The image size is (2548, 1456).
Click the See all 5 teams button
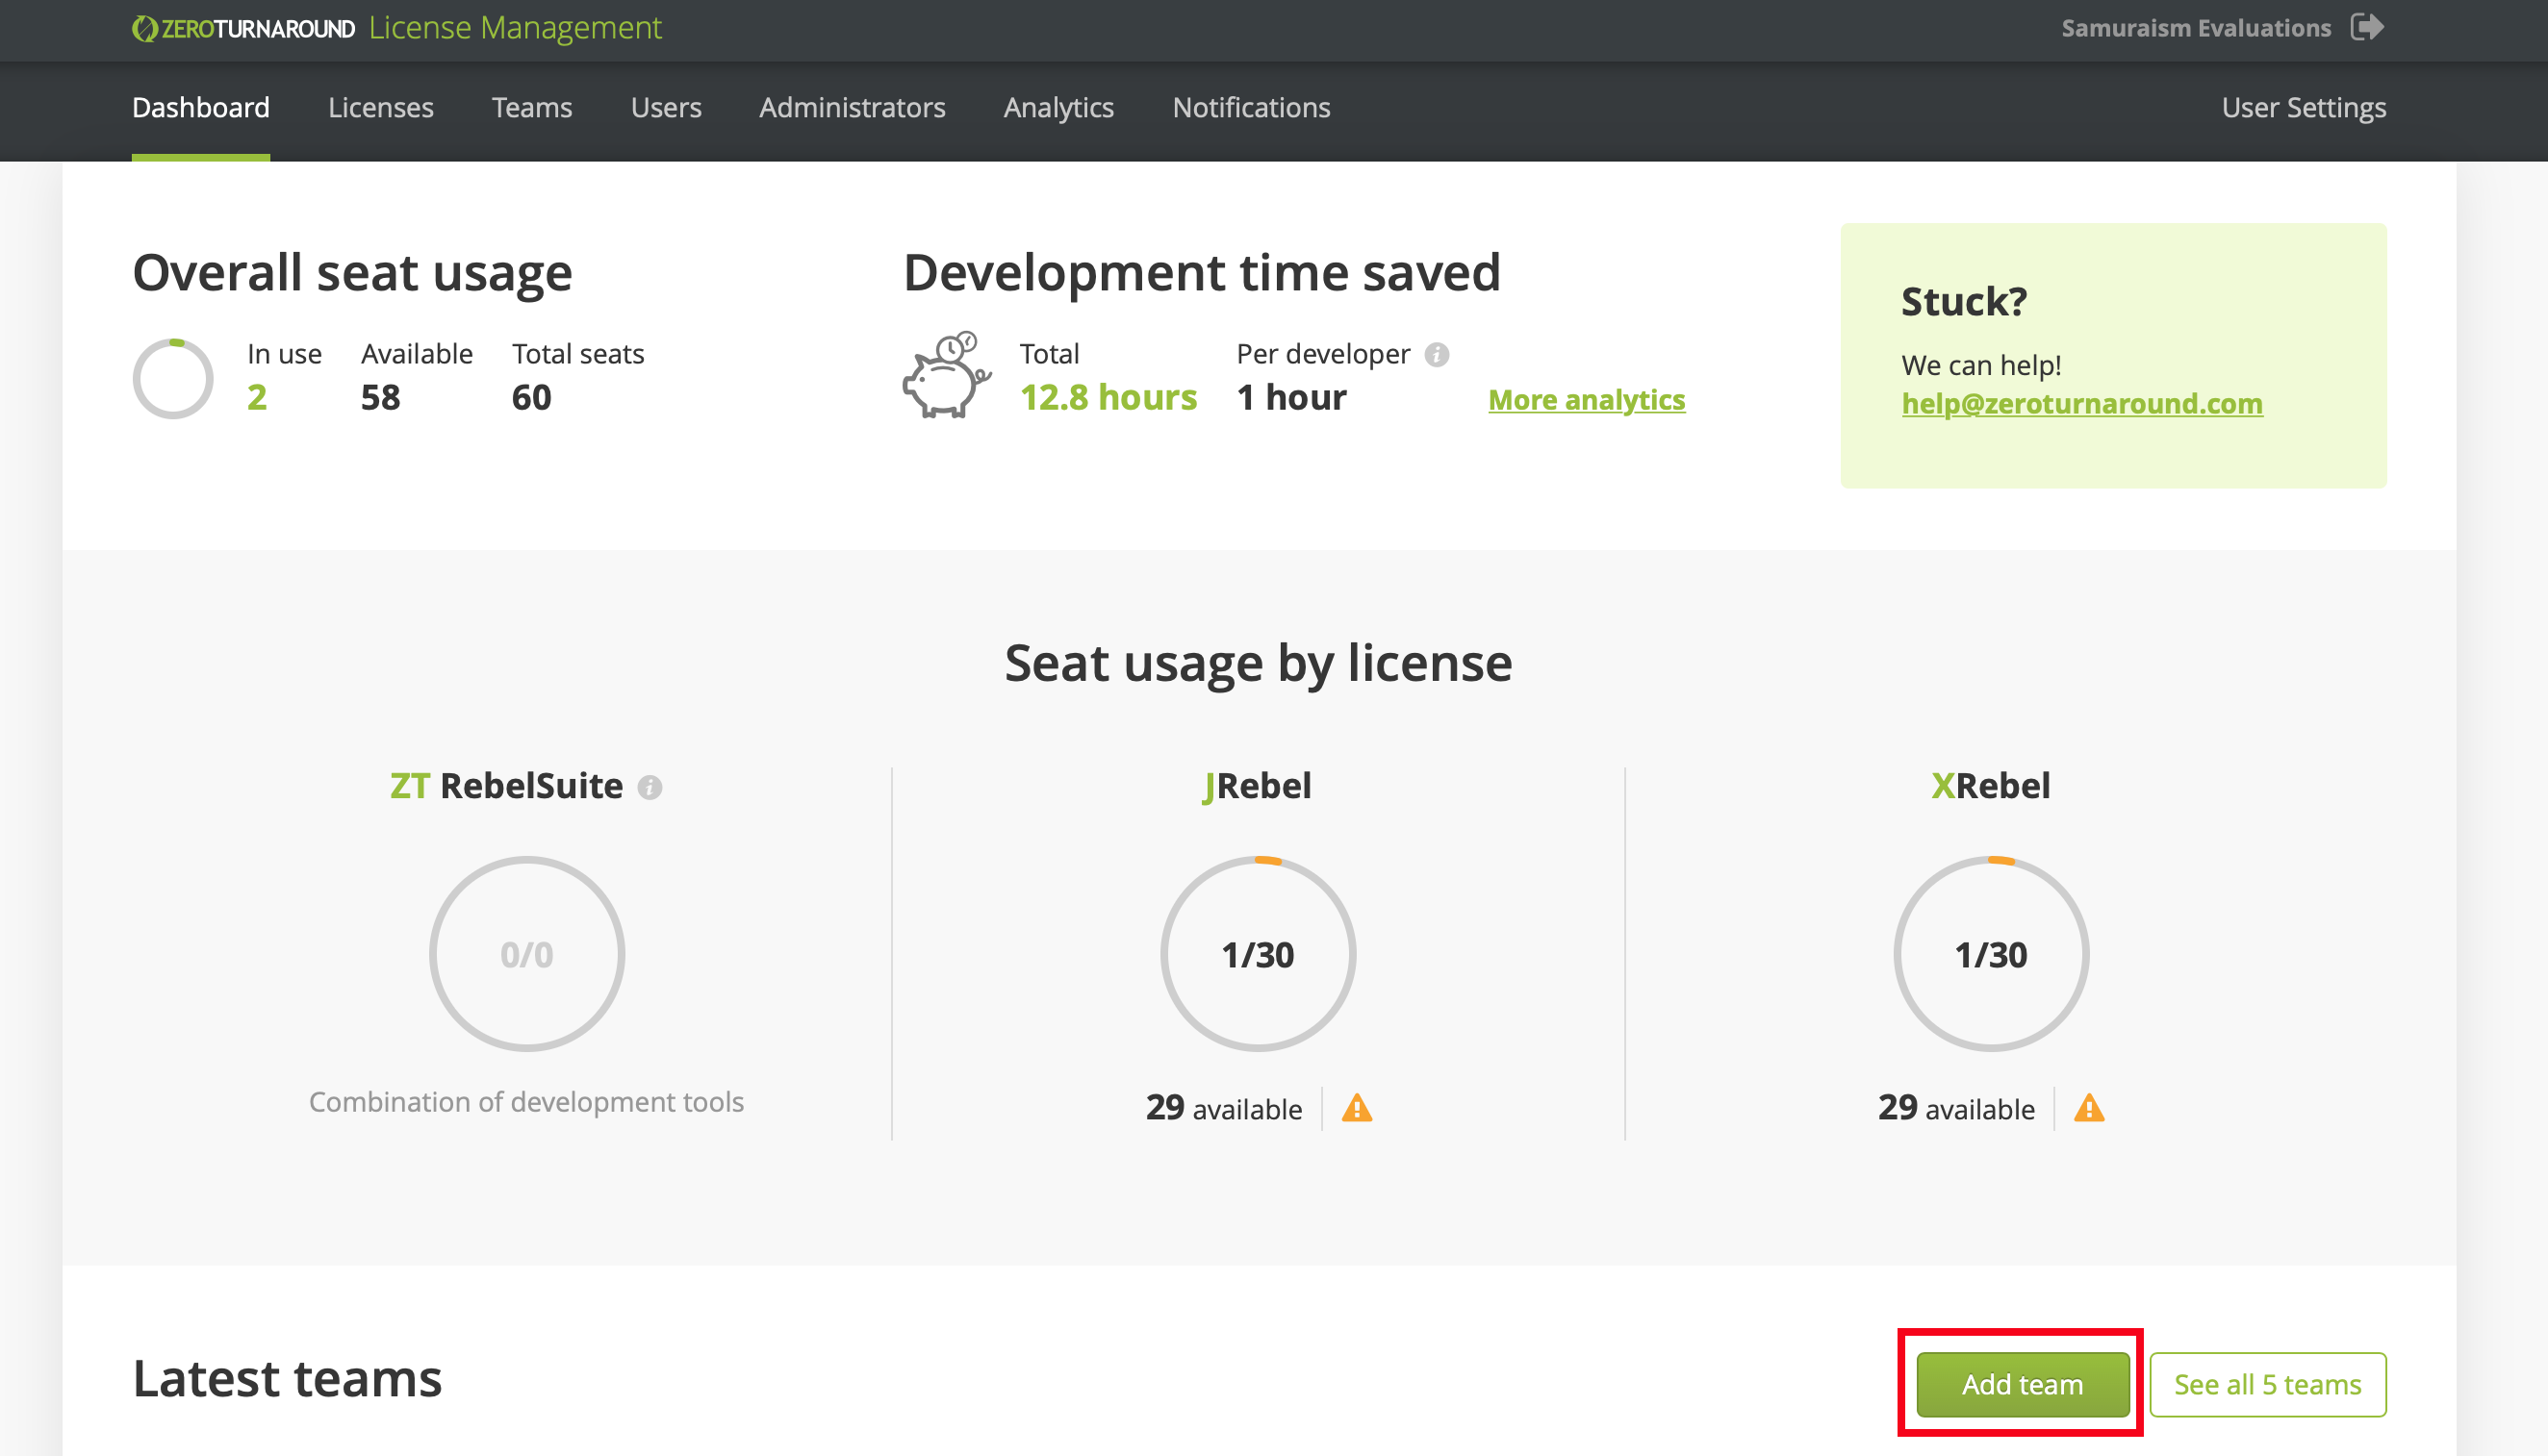pyautogui.click(x=2268, y=1384)
